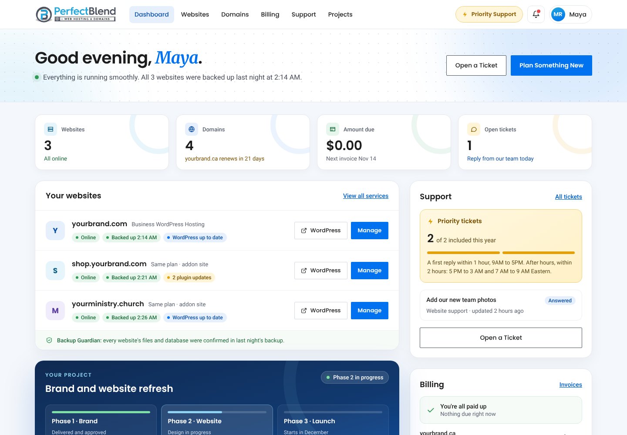This screenshot has height=435, width=627.
Task: Open the Domains nav item
Action: 235,14
